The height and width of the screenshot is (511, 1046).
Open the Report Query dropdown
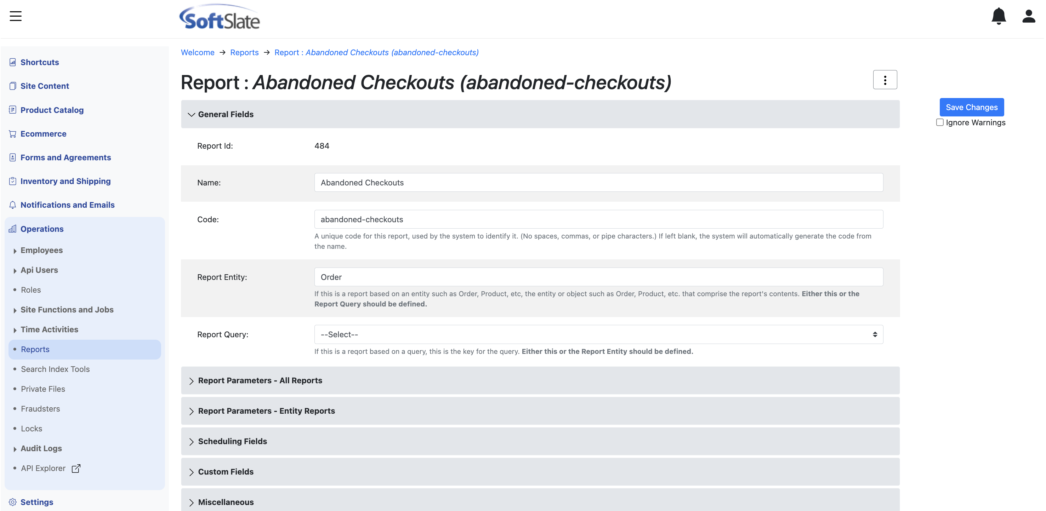[598, 334]
